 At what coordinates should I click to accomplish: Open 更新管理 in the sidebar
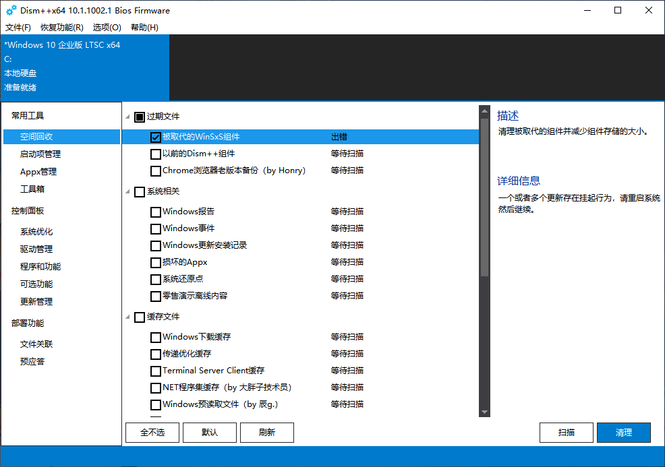[x=36, y=301]
